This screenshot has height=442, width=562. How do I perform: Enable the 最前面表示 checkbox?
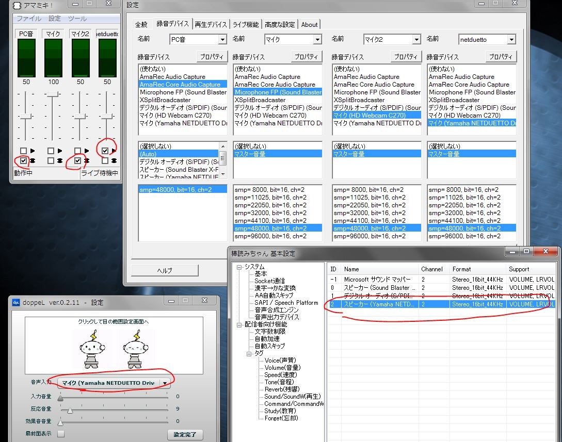coord(61,434)
